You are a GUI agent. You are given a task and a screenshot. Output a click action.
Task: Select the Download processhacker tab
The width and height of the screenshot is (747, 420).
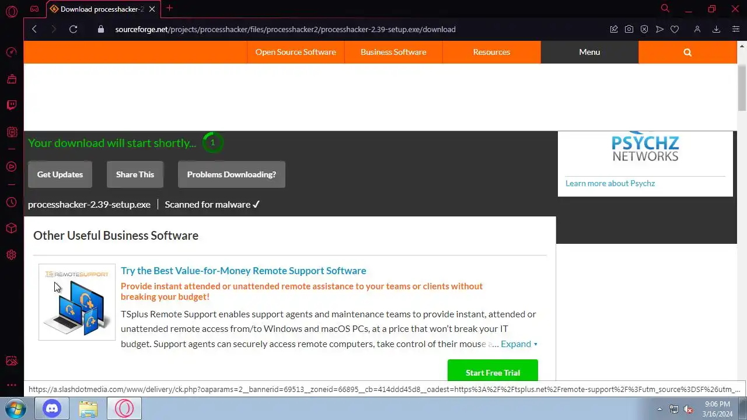102,9
